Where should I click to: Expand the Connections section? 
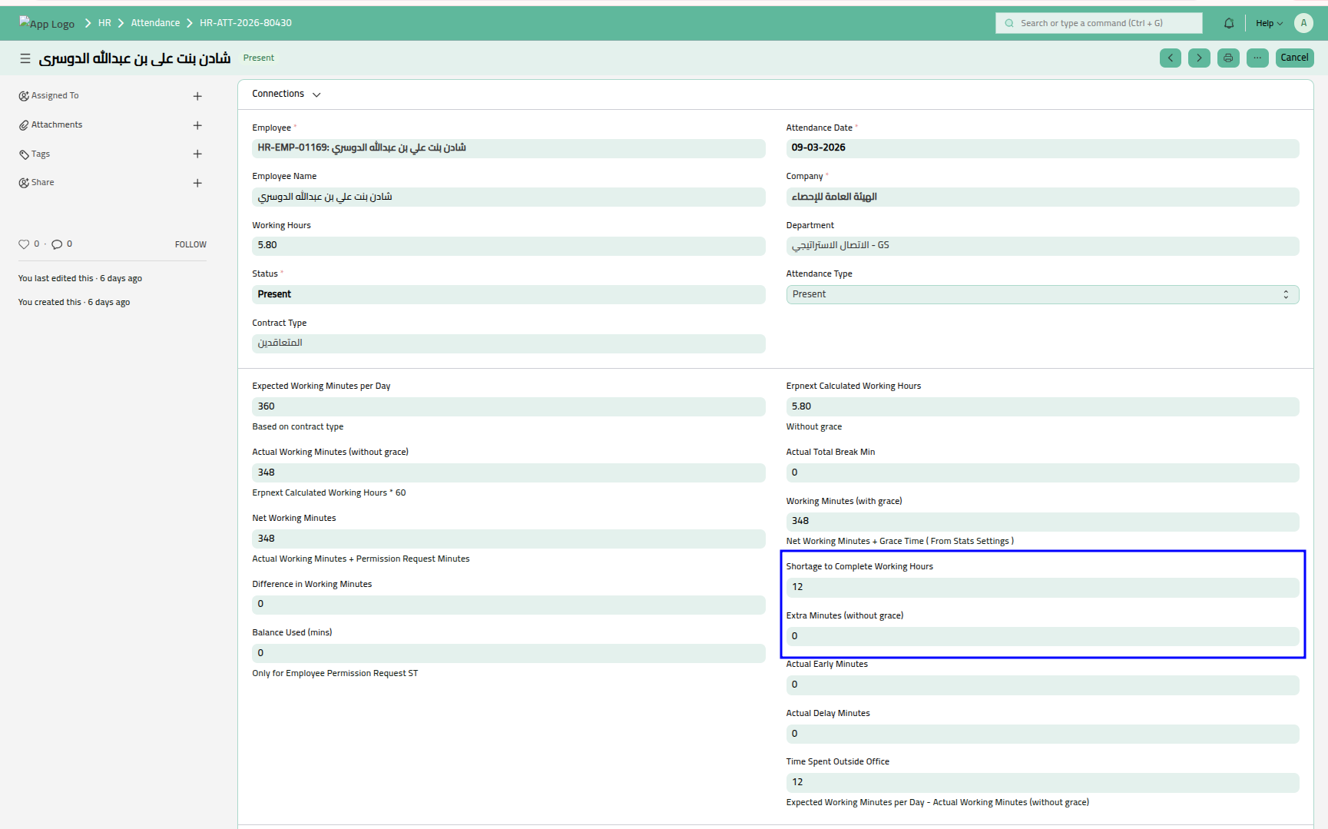(286, 94)
